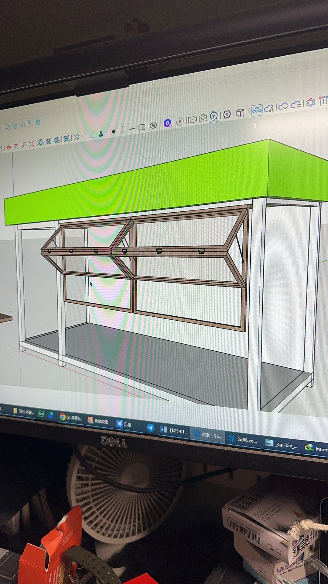Click the photo camera toolbar icon

[x=203, y=118]
